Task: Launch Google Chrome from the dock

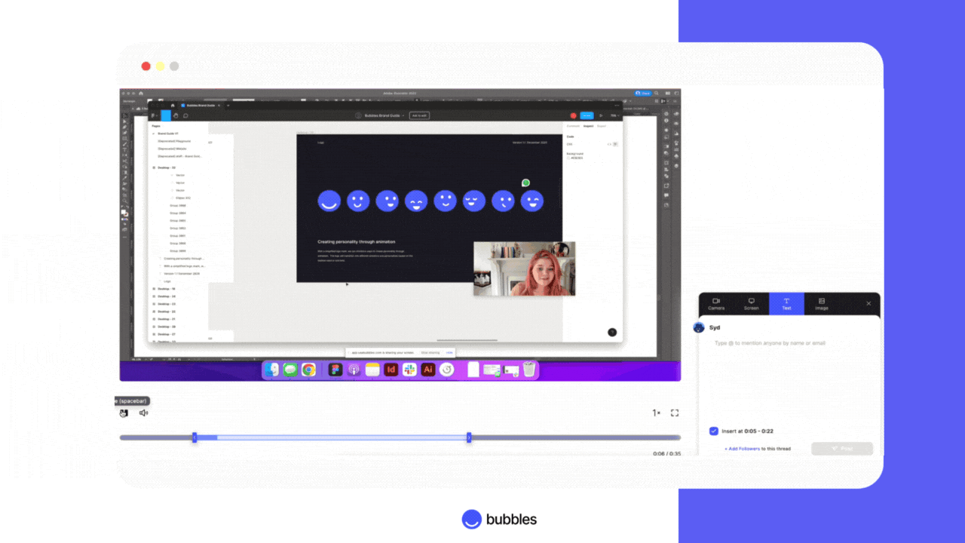Action: [308, 370]
